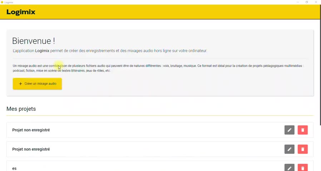The width and height of the screenshot is (321, 171).
Task: Open the first Projet non enregistré row
Action: pyautogui.click(x=160, y=130)
